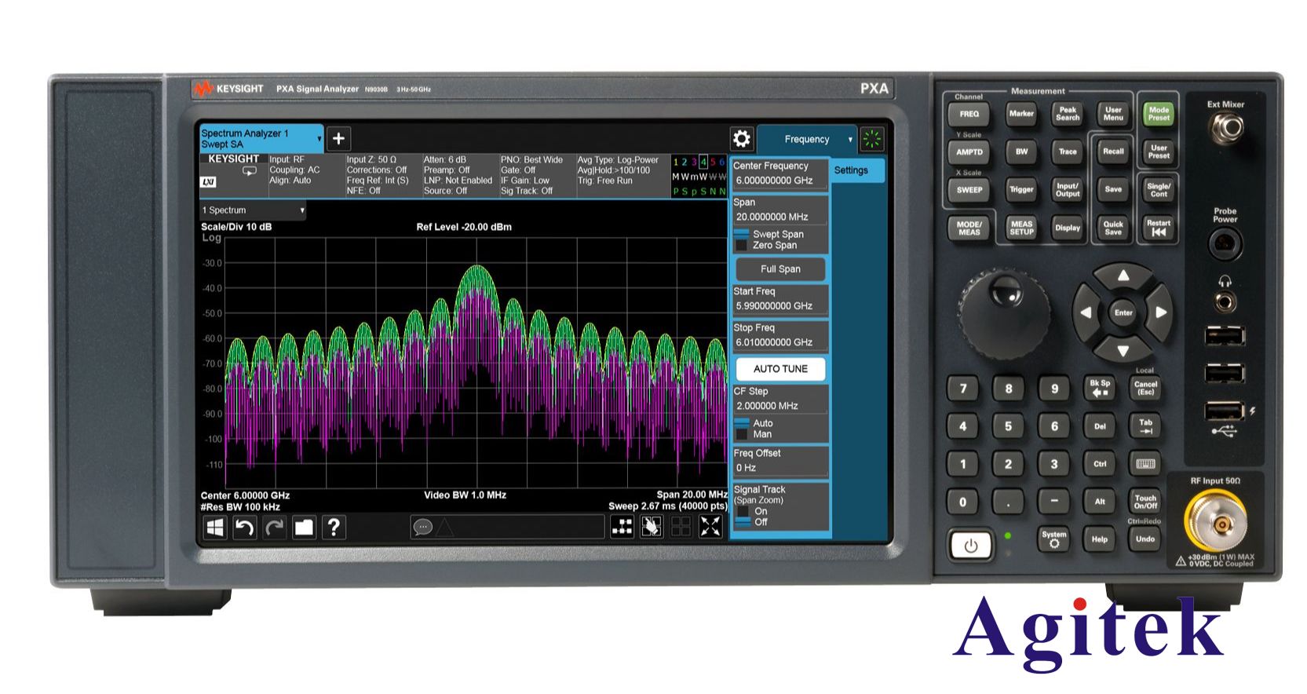Hit the Peak Search key

[1068, 114]
